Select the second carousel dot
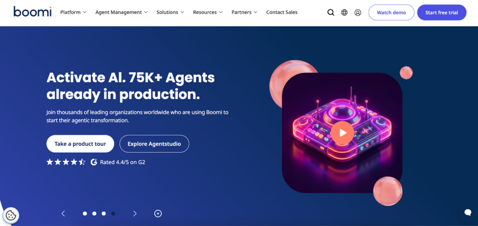 (94, 213)
